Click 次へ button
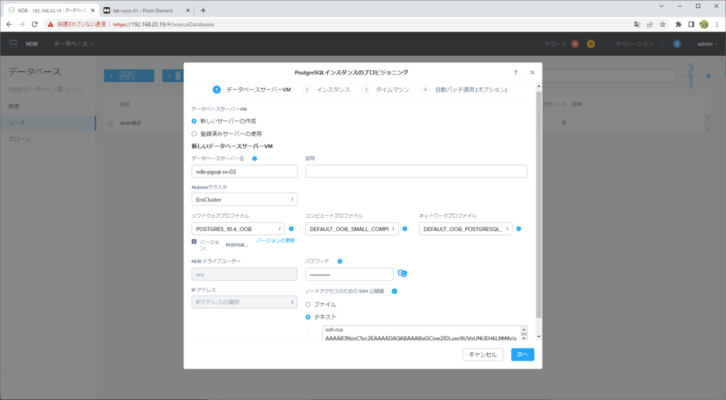 523,355
